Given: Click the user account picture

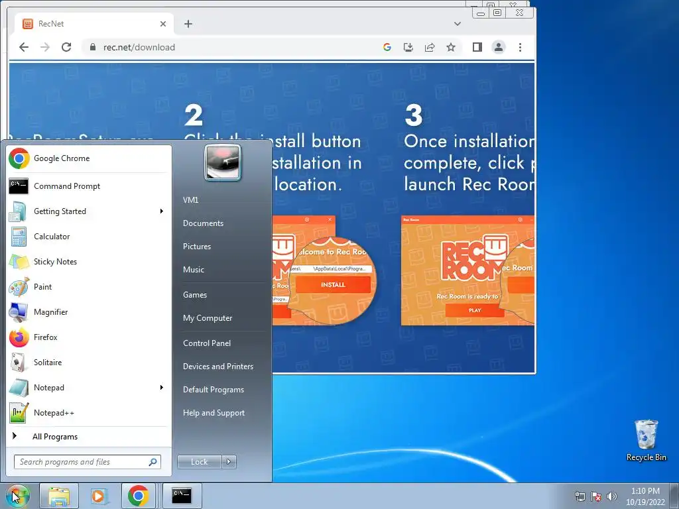Looking at the screenshot, I should click(x=223, y=162).
